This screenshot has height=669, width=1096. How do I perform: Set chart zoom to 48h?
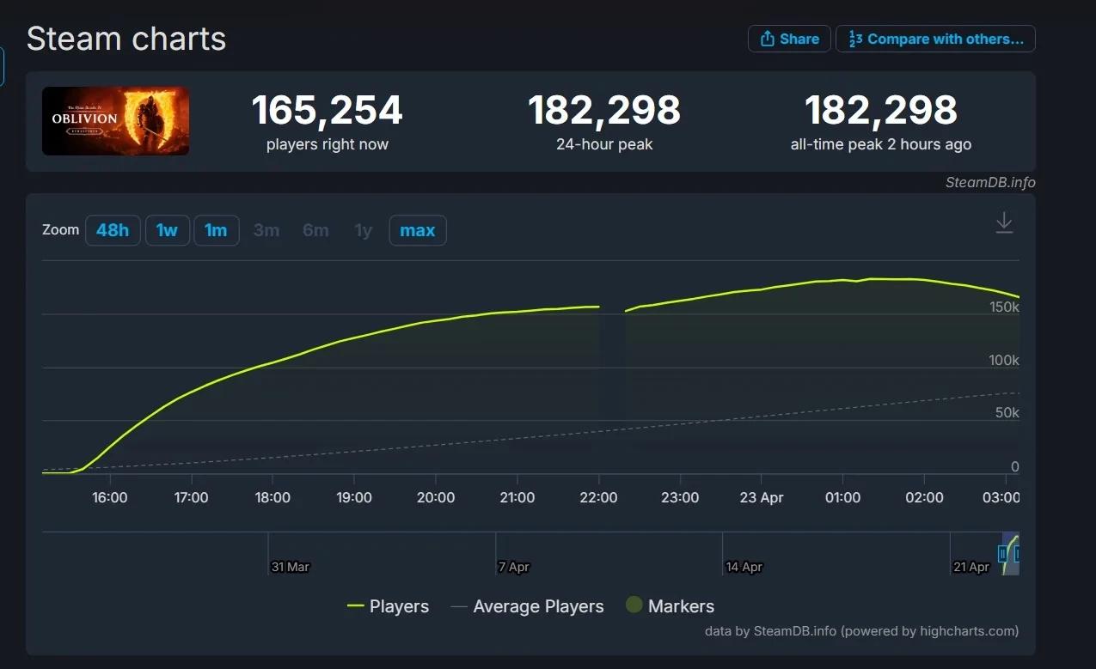tap(113, 230)
